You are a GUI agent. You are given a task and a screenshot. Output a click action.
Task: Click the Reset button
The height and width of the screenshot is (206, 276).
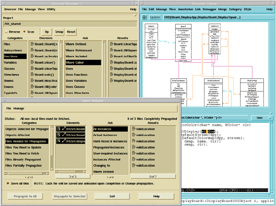[x=71, y=32]
